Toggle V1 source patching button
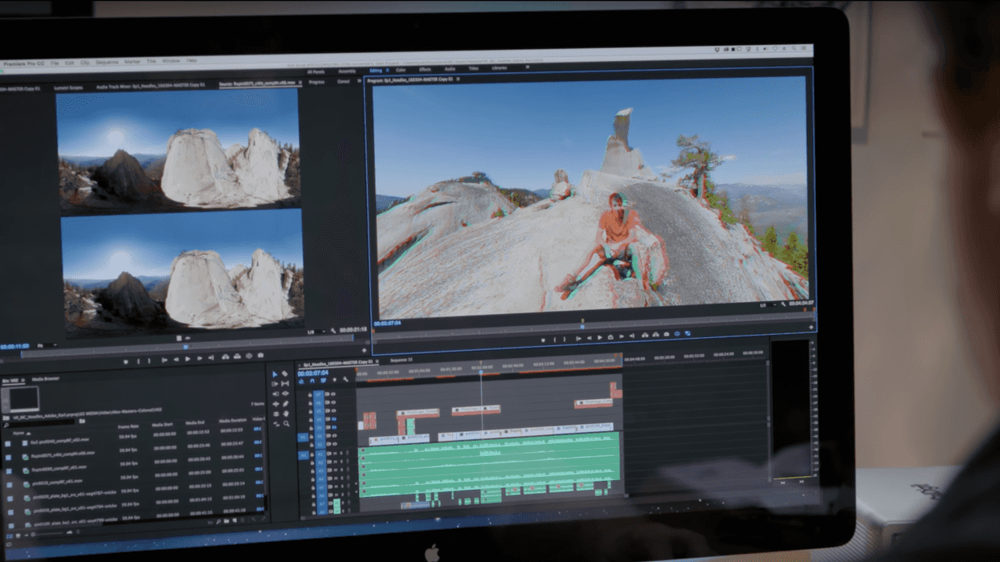Viewport: 1000px width, 562px height. point(303,438)
